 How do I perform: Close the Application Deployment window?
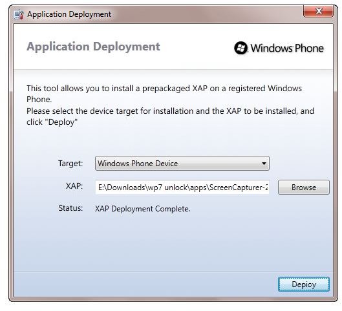(x=318, y=12)
